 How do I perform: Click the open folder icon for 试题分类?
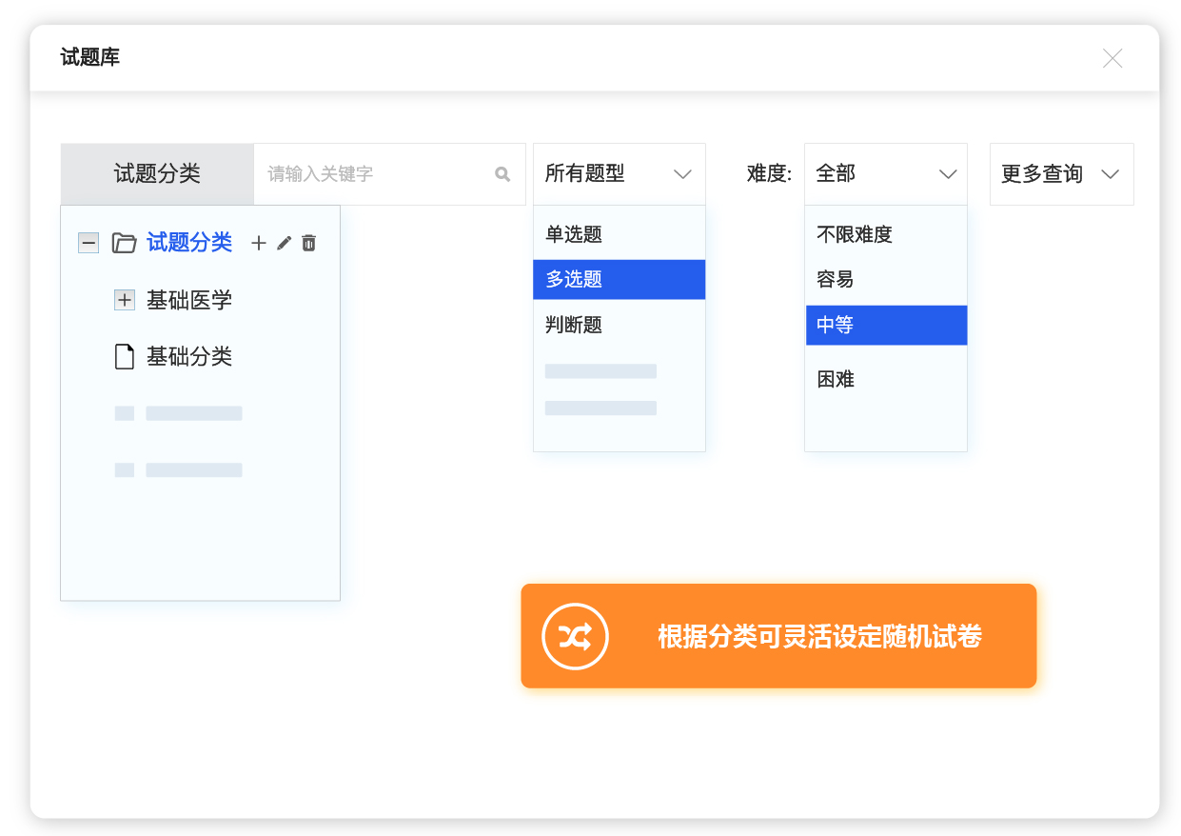pyautogui.click(x=124, y=244)
